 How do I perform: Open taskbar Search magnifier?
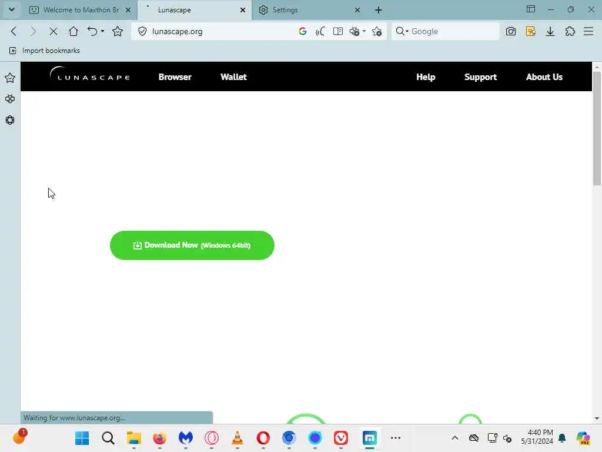point(108,438)
